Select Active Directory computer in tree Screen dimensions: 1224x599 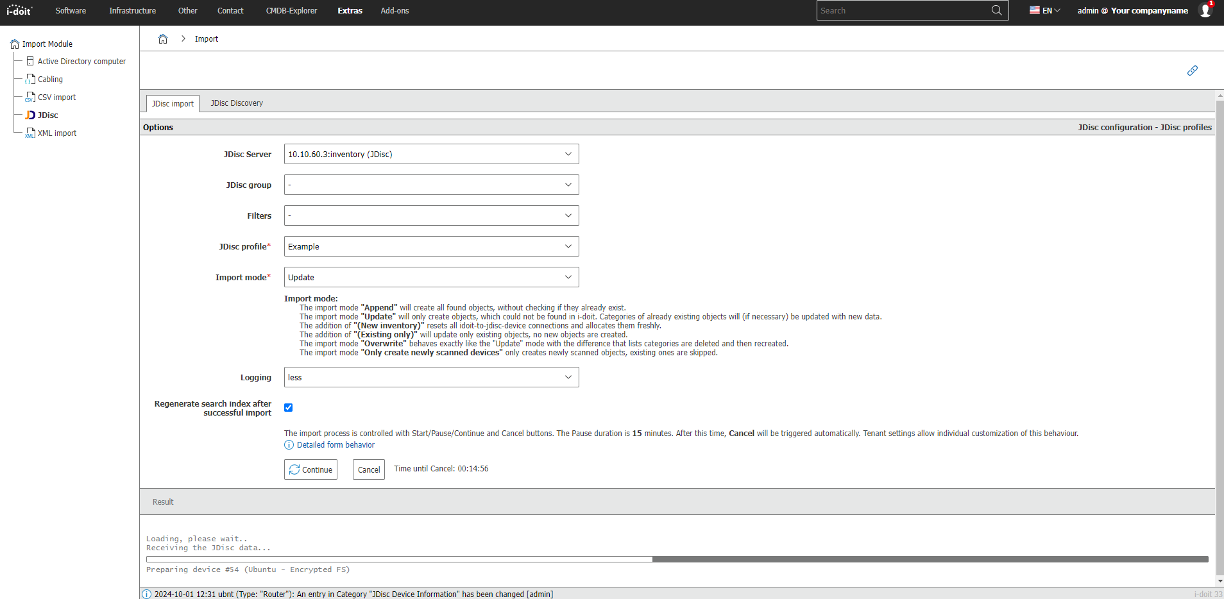[81, 61]
